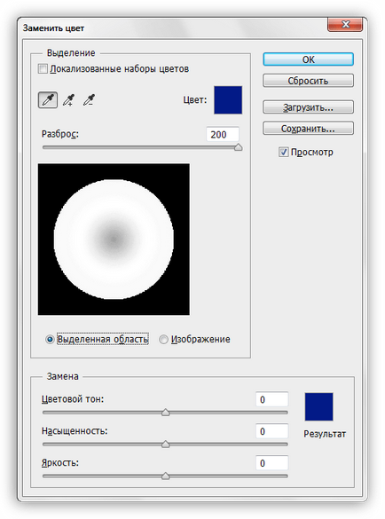This screenshot has height=519, width=385.
Task: Close the Заменить цвет dialog
Action: click(x=345, y=25)
